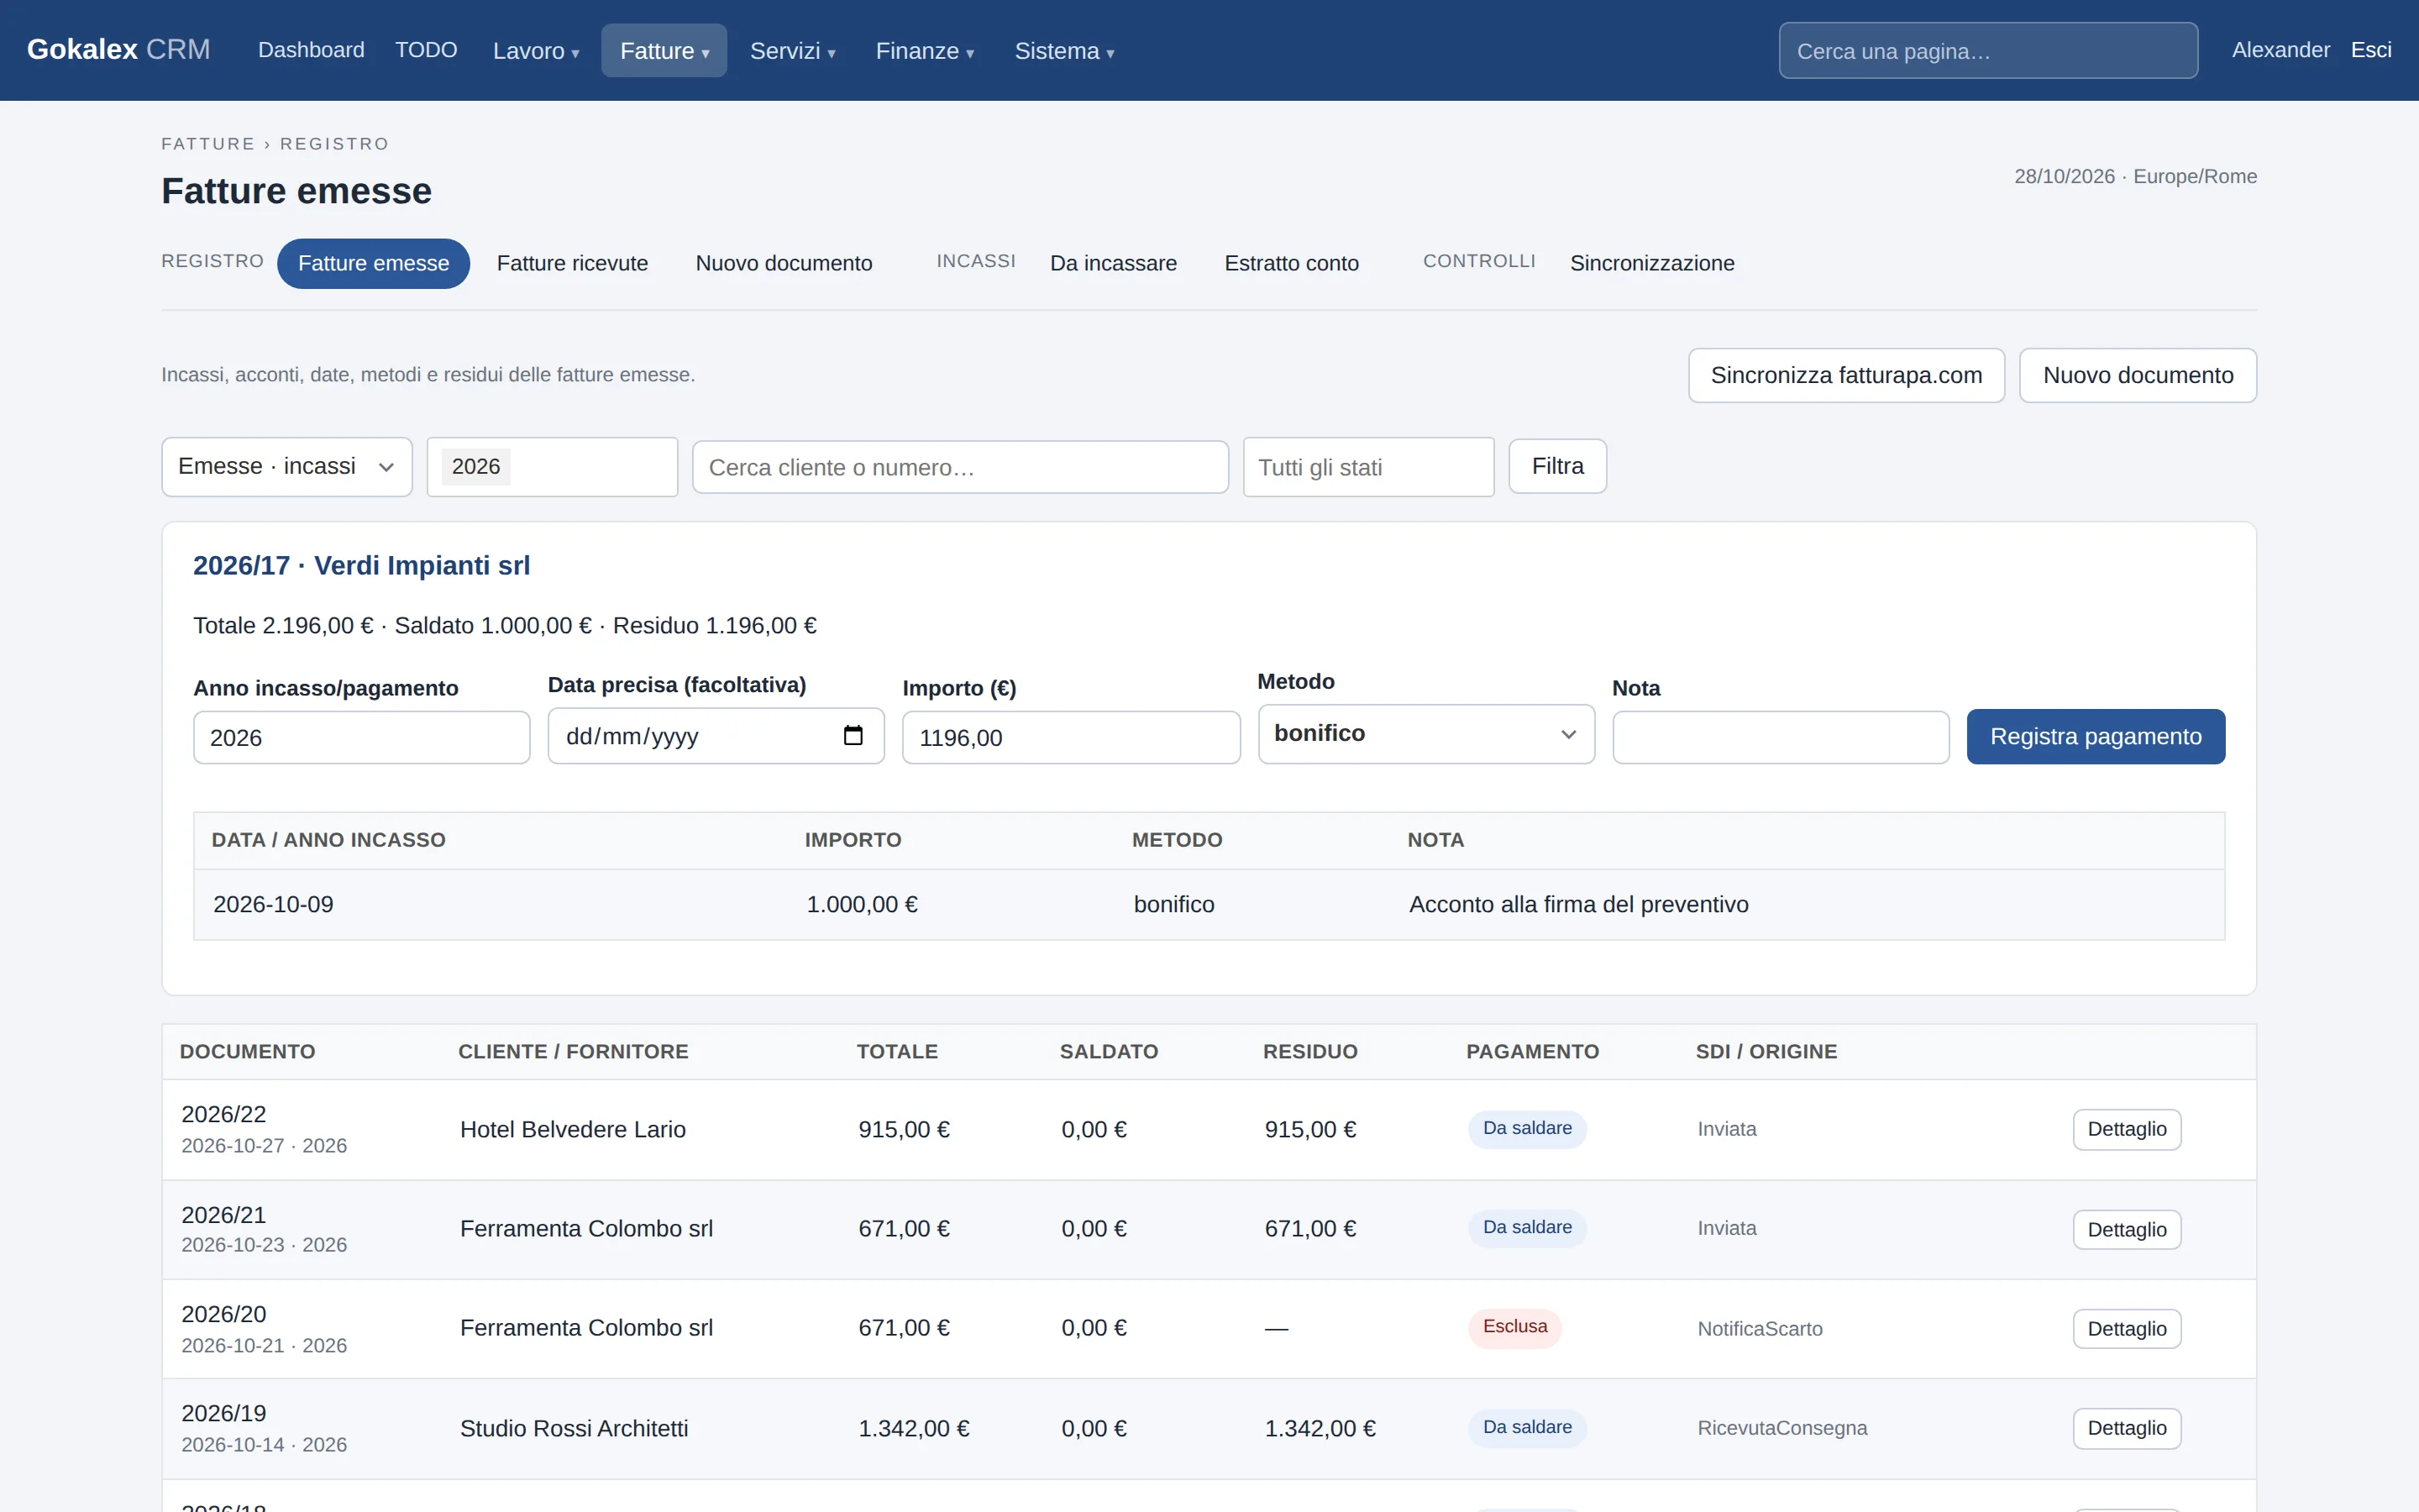The image size is (2419, 1512).
Task: Click Sincronizza fatturapa.com button
Action: 1846,375
